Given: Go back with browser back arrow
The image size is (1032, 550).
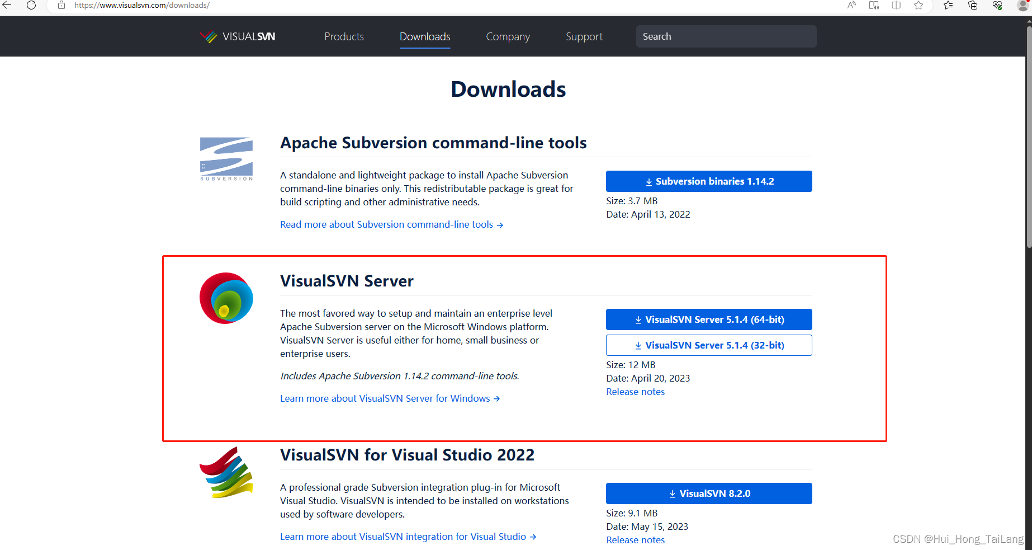Looking at the screenshot, I should click(x=7, y=5).
